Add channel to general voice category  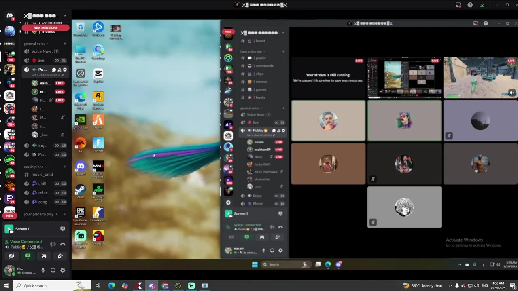tap(65, 44)
